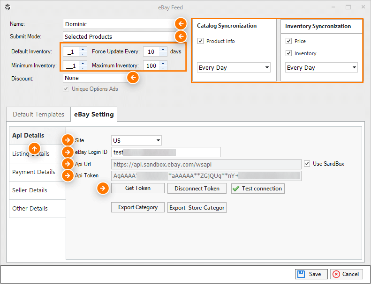The image size is (371, 284).
Task: Uncheck the Inventory synchronization checkbox
Action: [288, 53]
